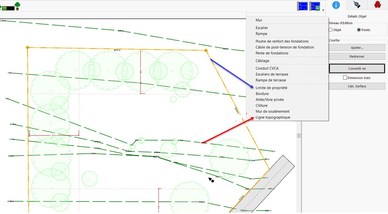Switch to the blue info tab
This screenshot has height=214, width=388.
point(336,5)
